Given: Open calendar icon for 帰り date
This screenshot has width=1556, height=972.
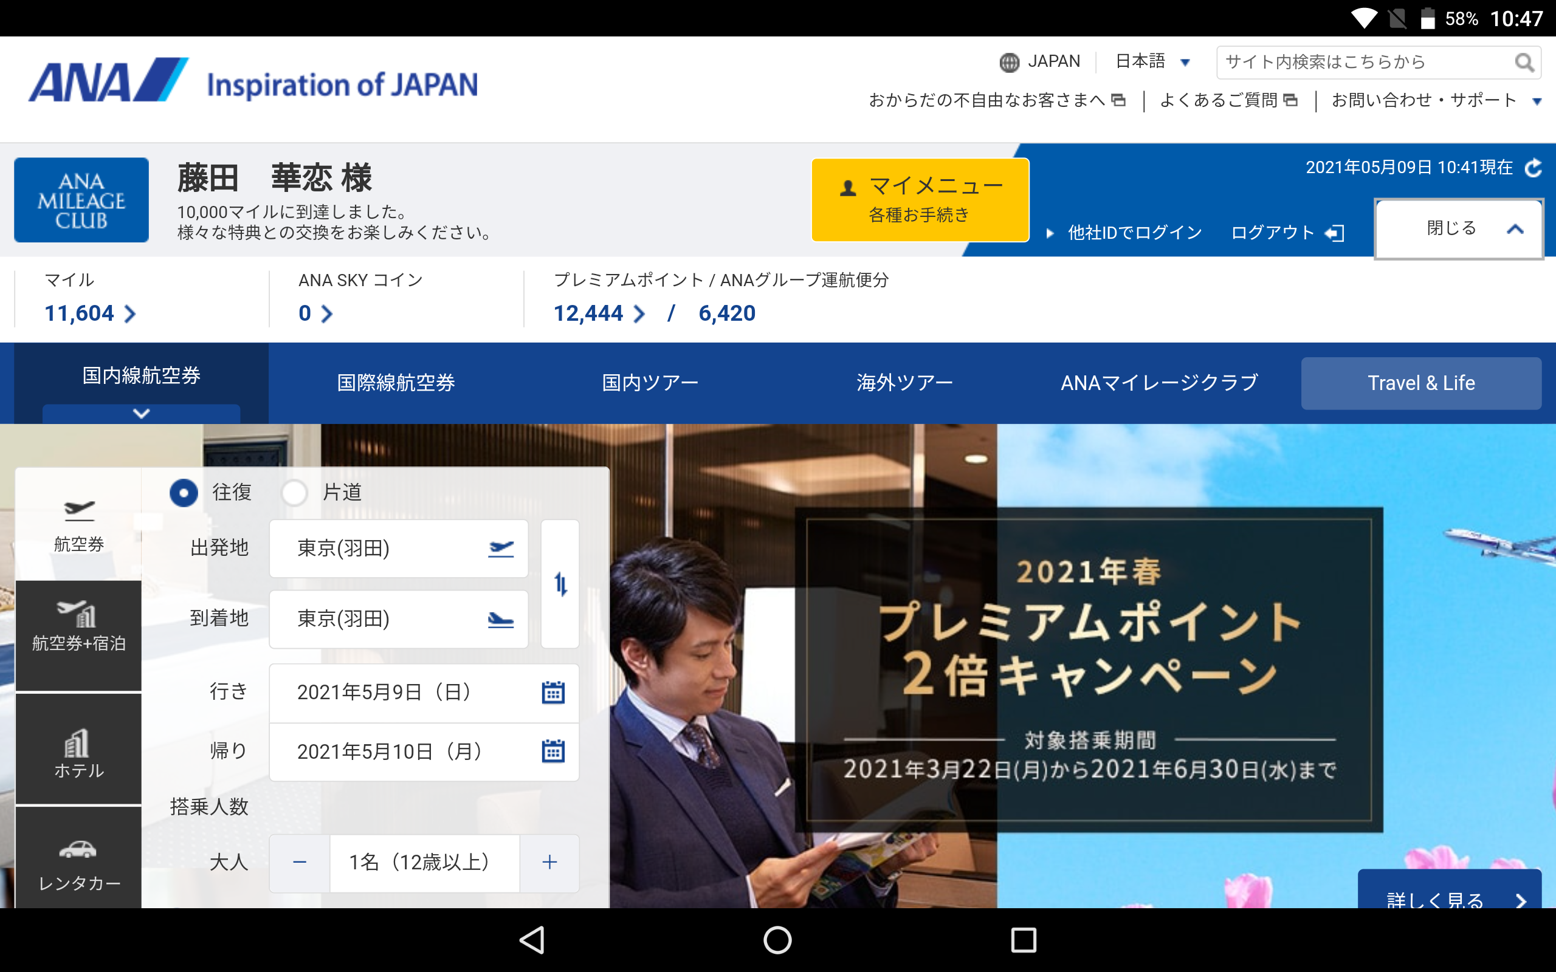Looking at the screenshot, I should (553, 751).
